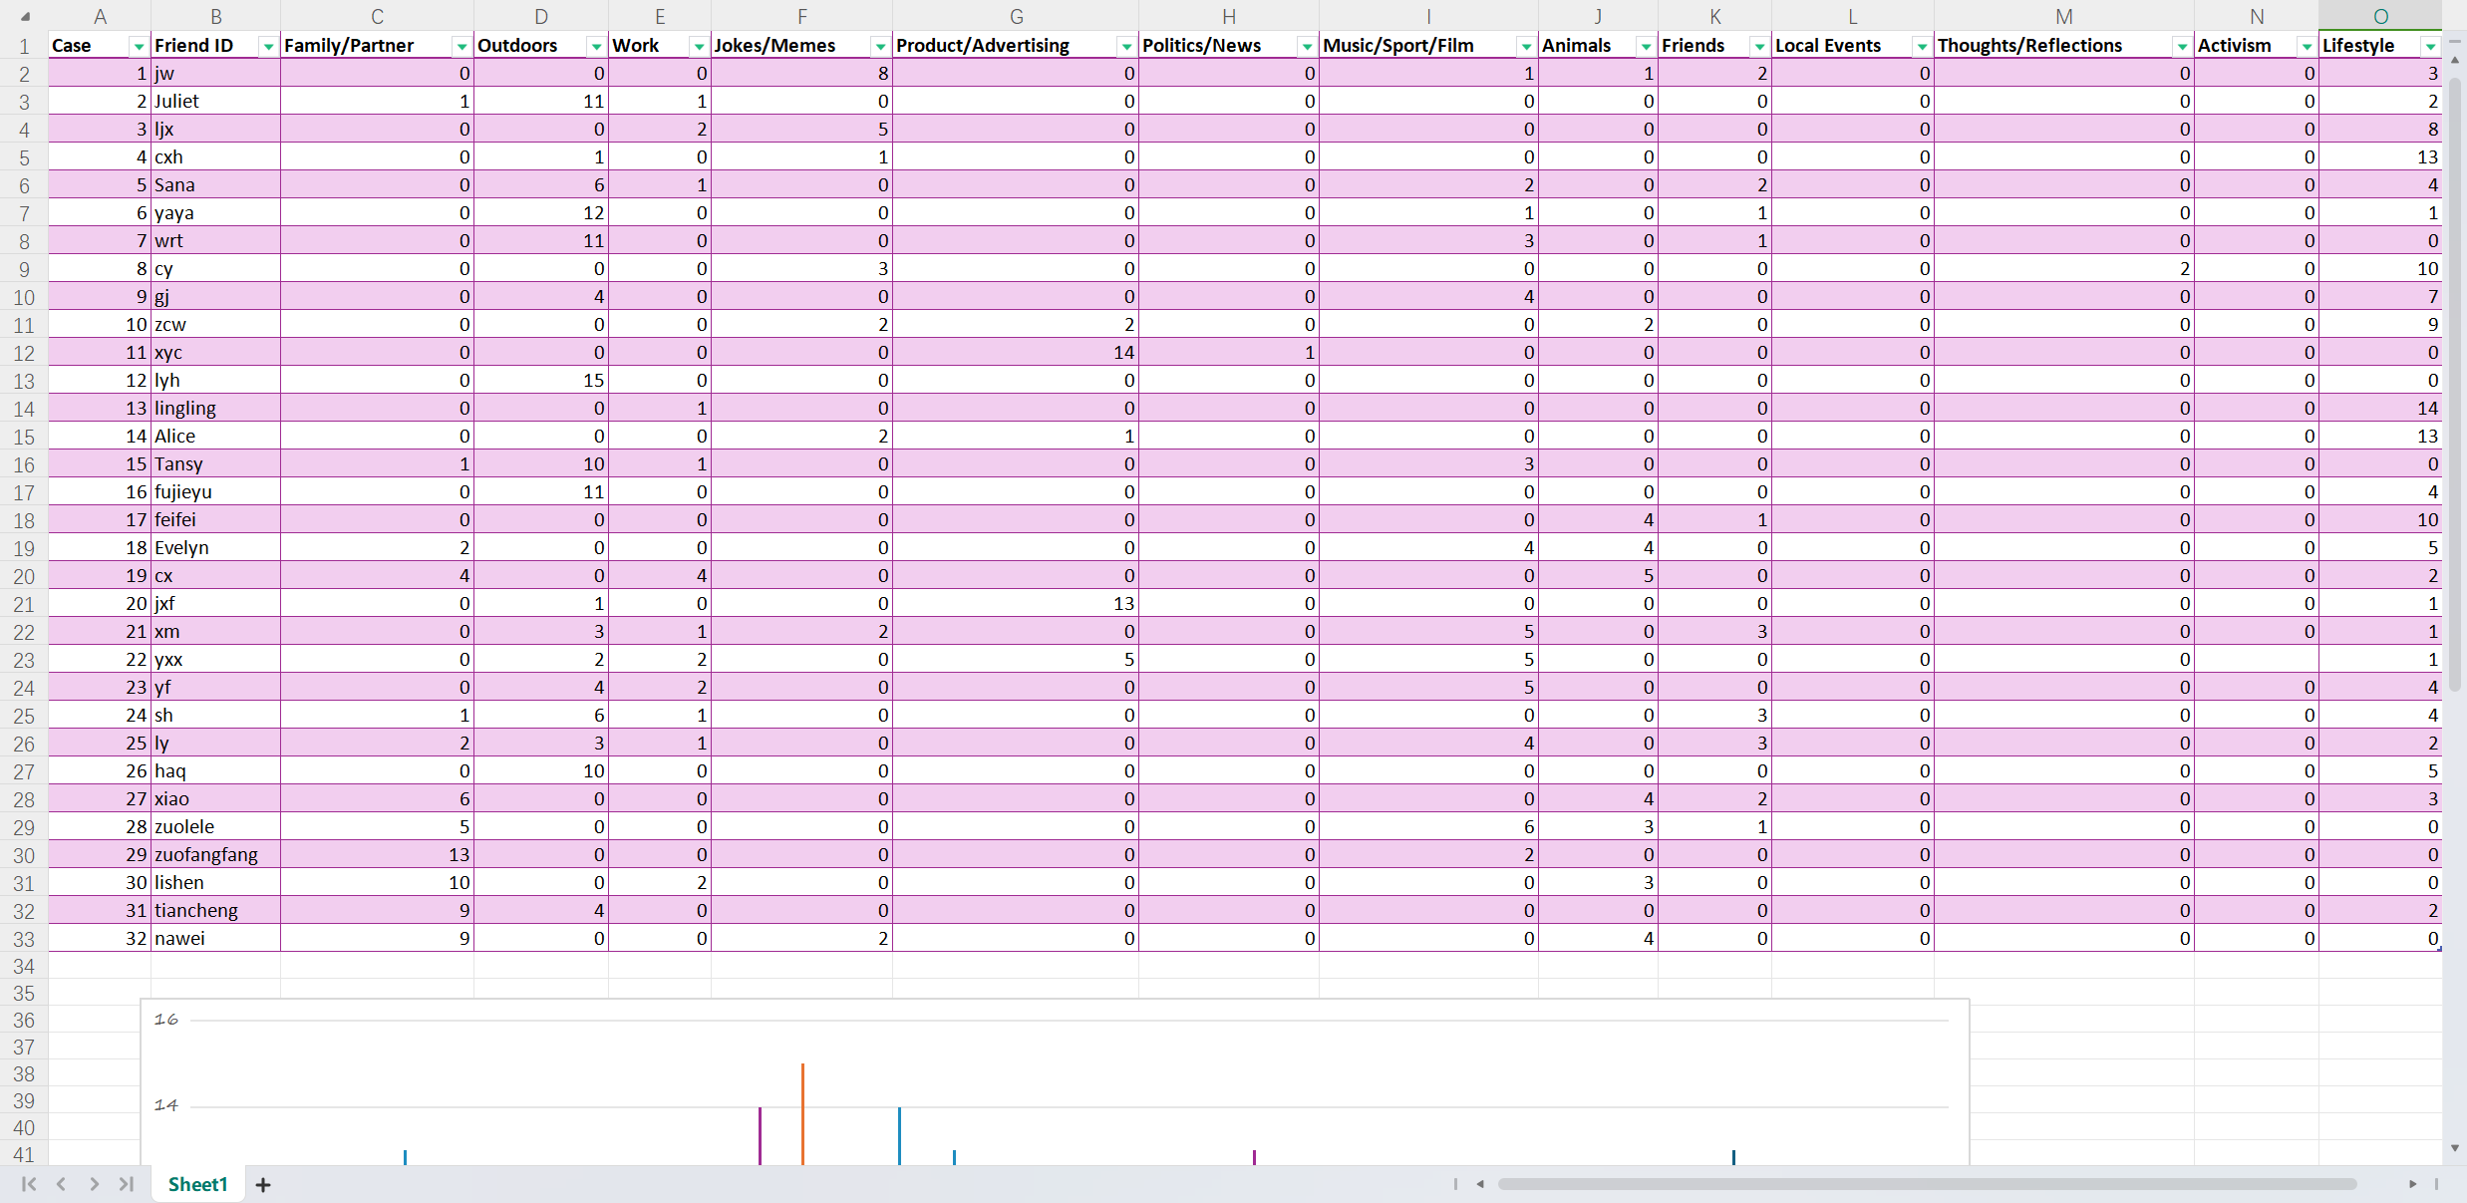Image resolution: width=2467 pixels, height=1203 pixels.
Task: Click the select-all corner triangle
Action: point(25,17)
